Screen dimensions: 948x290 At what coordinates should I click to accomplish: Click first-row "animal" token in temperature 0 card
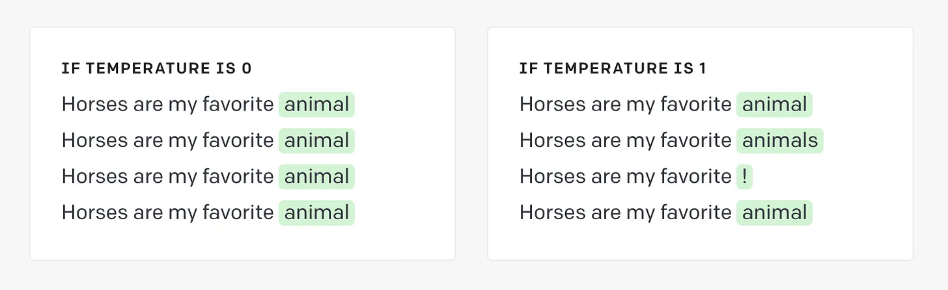coord(316,105)
